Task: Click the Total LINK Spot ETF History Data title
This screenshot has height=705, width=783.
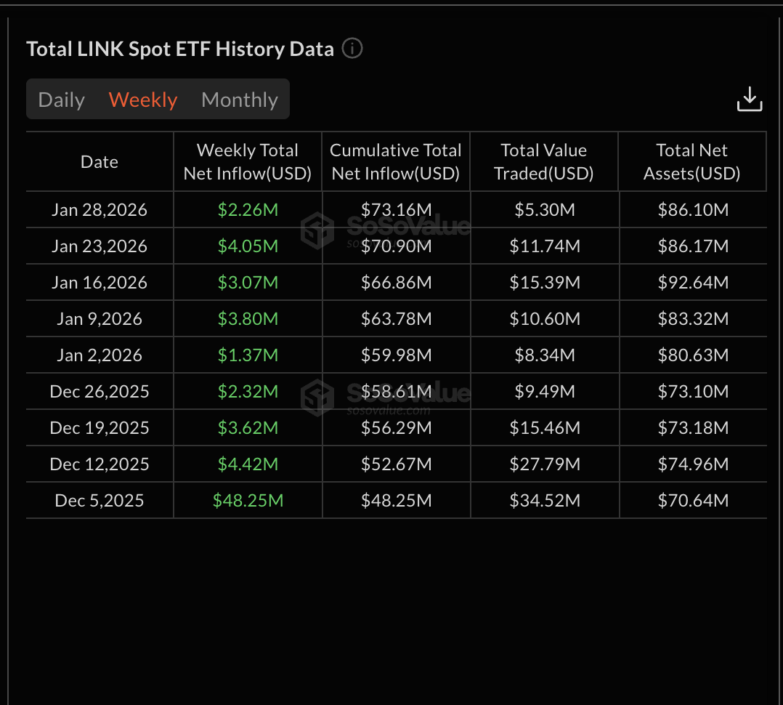Action: [180, 49]
